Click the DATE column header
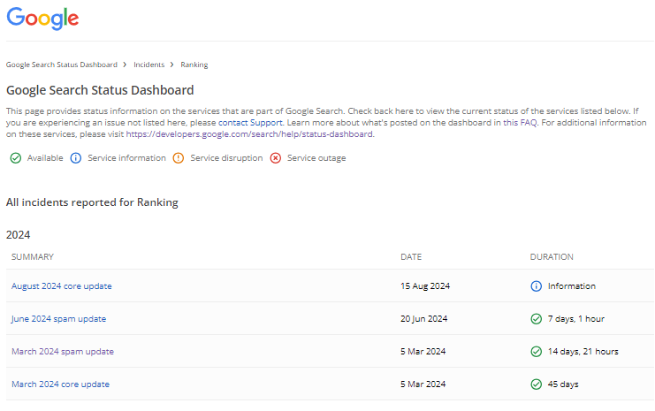The image size is (655, 411). click(x=411, y=257)
